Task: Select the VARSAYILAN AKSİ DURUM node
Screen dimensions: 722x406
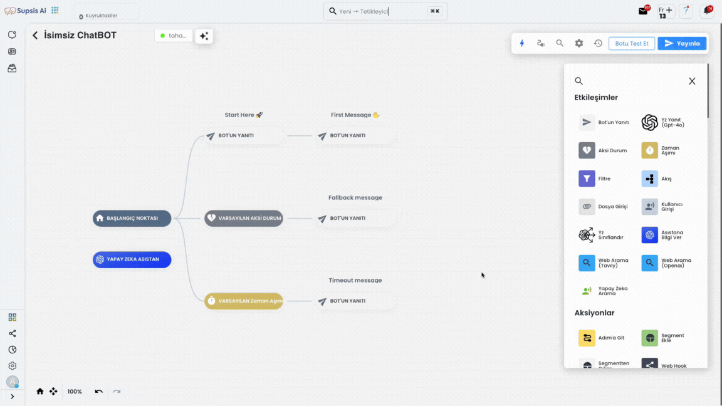Action: (x=244, y=218)
